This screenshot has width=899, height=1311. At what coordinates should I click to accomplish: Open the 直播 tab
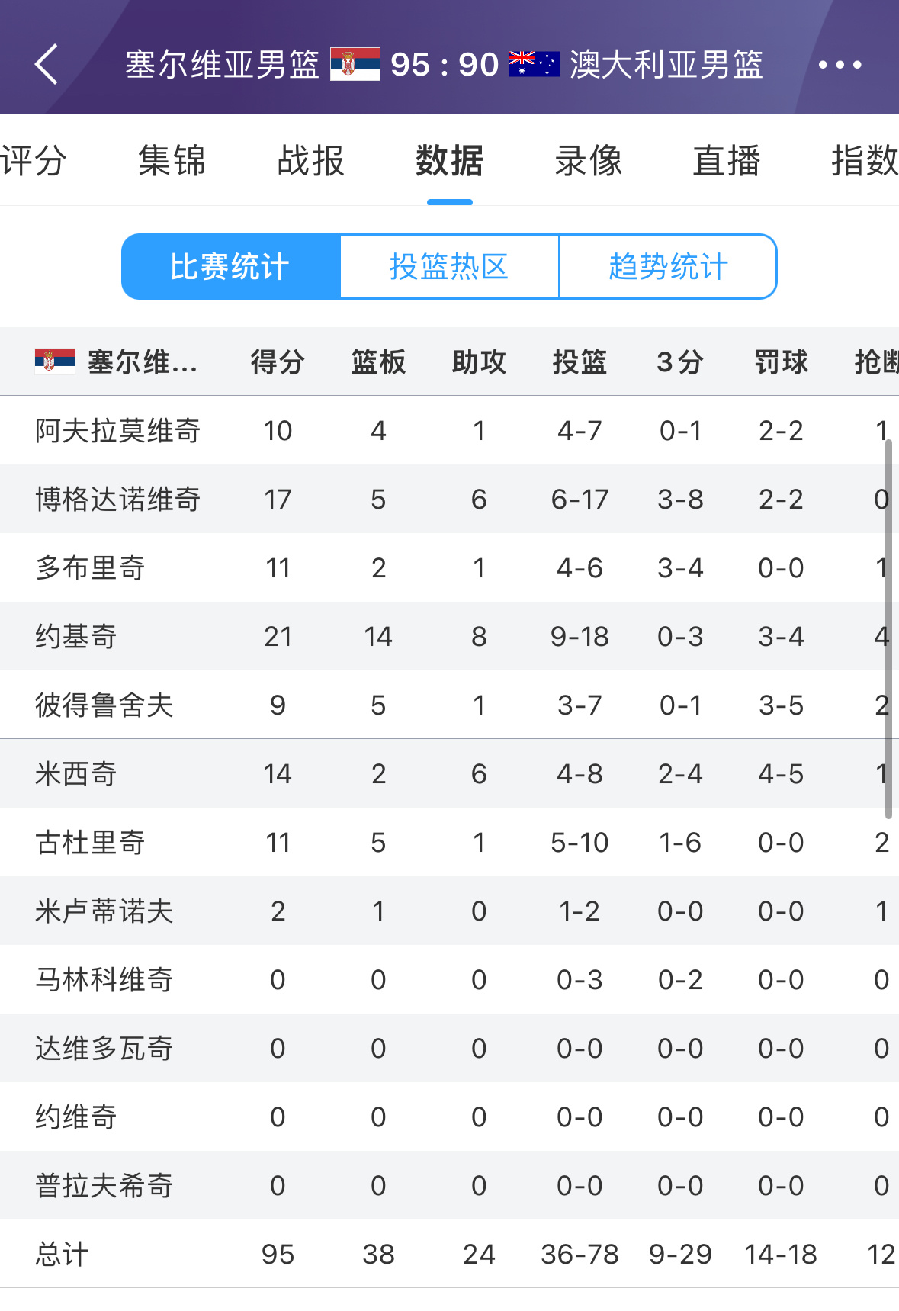coord(726,161)
